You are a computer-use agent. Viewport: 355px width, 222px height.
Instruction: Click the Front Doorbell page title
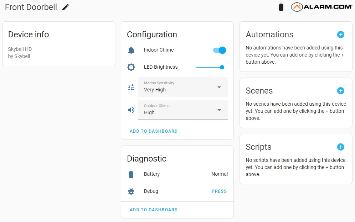[31, 7]
